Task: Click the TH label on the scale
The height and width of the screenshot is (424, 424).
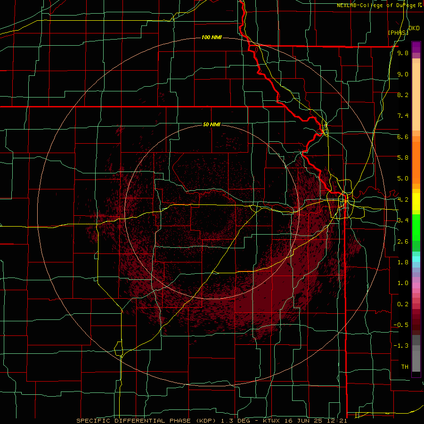Action: 405,367
